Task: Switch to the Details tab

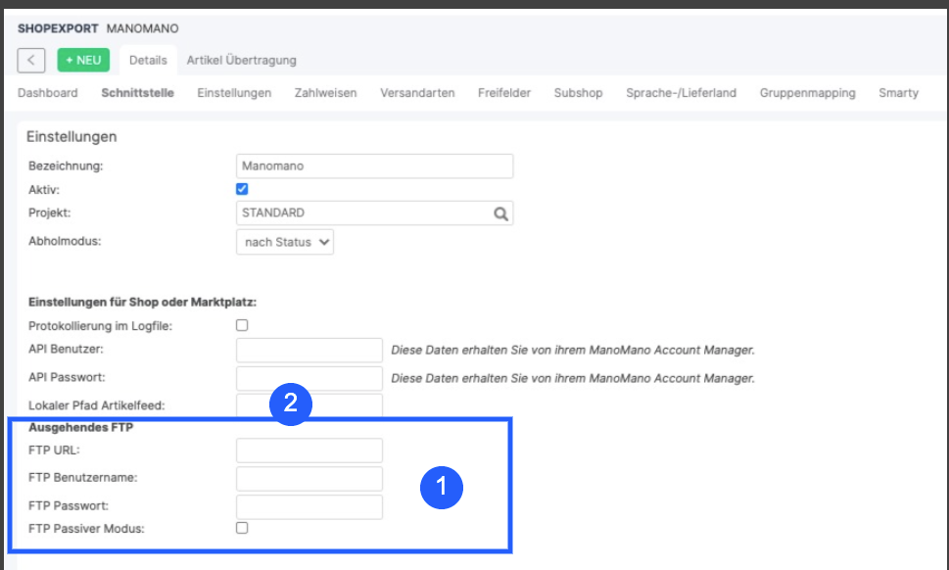Action: 148,60
